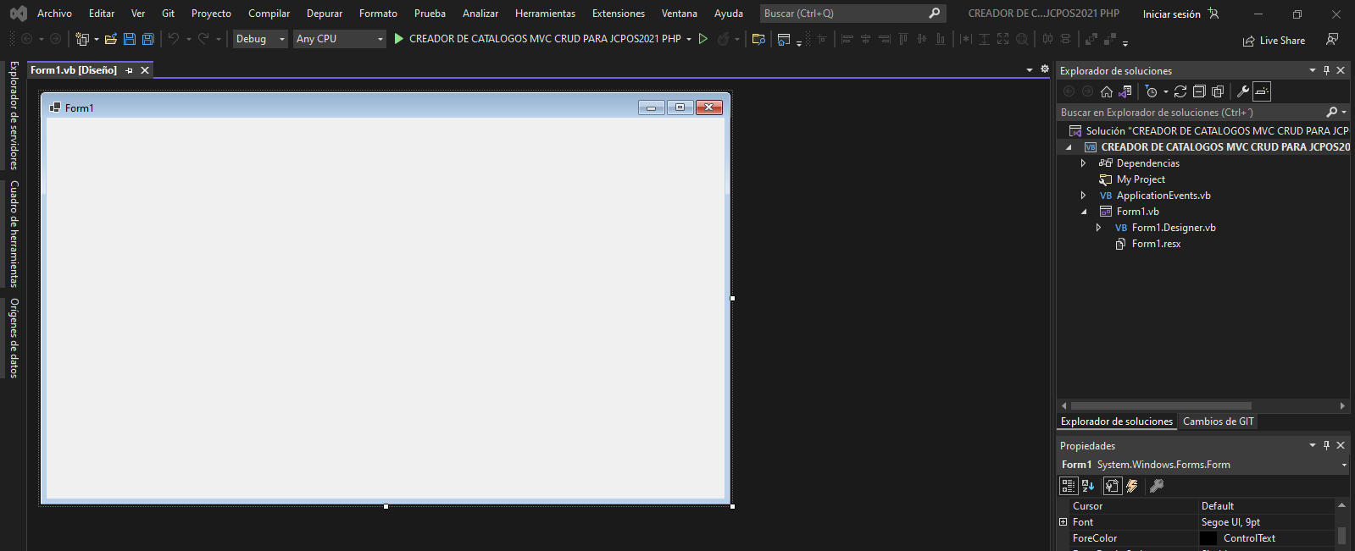Switch to Cambios de GIT tab
The height and width of the screenshot is (551, 1355).
(x=1218, y=422)
